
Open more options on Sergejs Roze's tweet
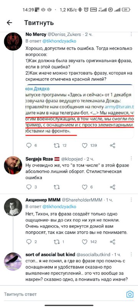131,158
